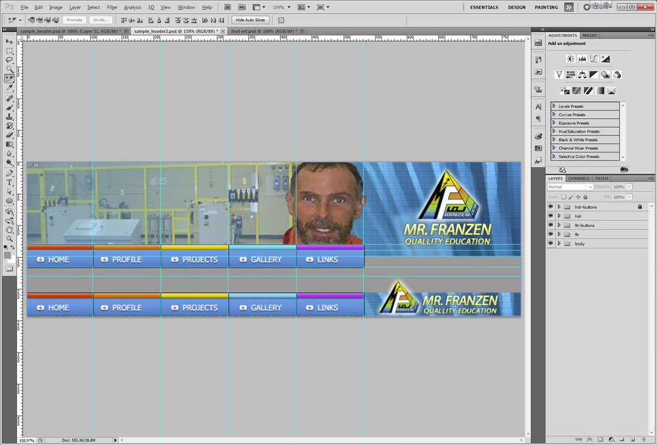Hide the ftr-buttons layer group

[551, 225]
